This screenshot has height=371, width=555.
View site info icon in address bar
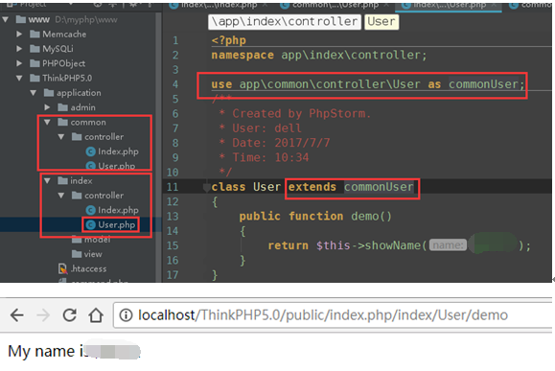tap(126, 315)
